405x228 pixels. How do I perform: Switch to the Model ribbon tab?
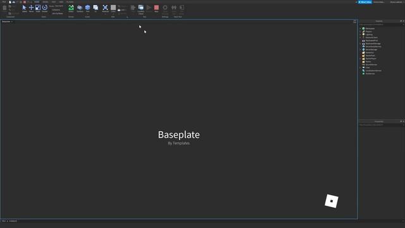pos(45,2)
